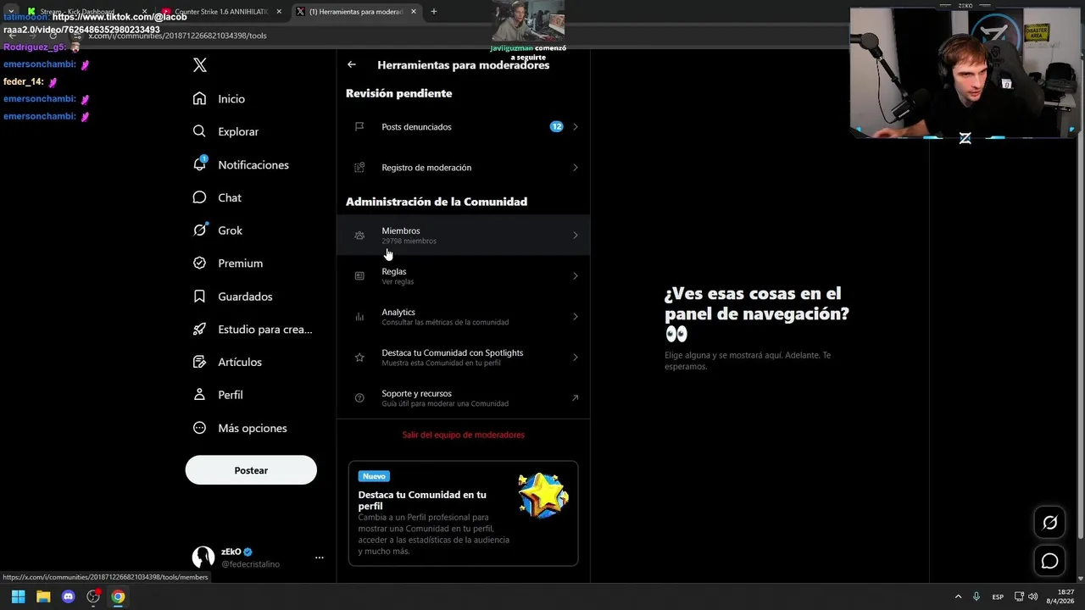Viewport: 1085px width, 610px height.
Task: Click the Windows Start button
Action: click(18, 596)
